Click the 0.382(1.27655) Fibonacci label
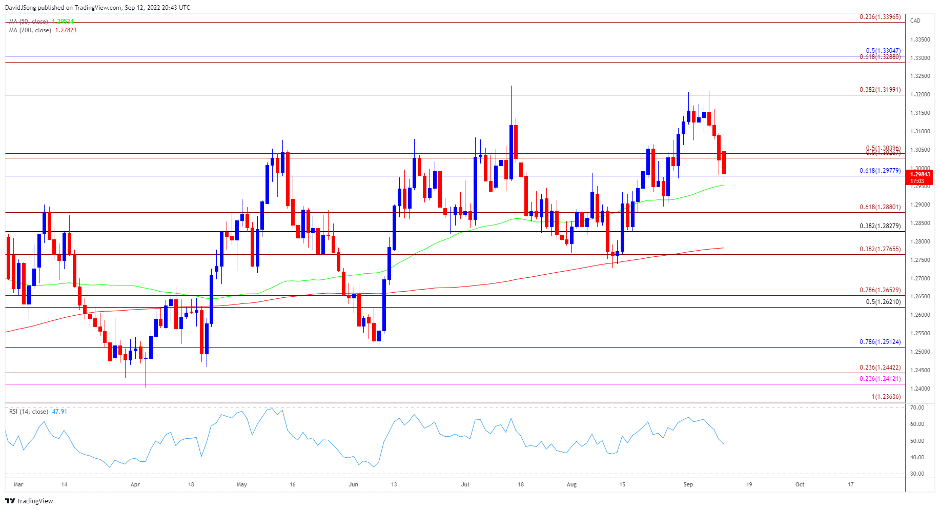940x510 pixels. coord(880,249)
